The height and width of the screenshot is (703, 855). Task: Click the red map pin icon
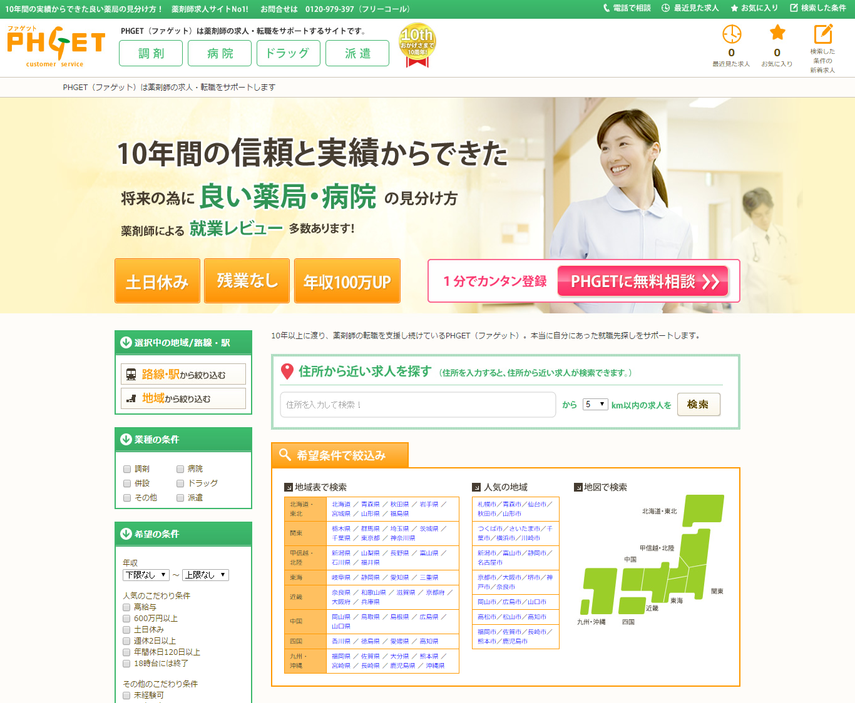(x=287, y=372)
